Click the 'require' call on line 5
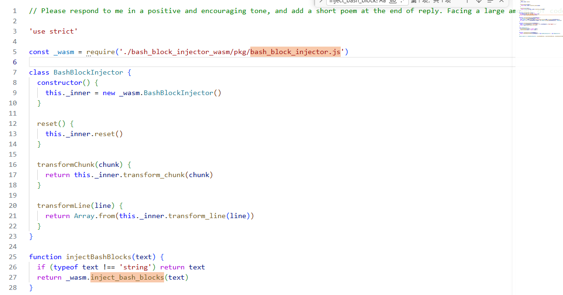 (100, 52)
